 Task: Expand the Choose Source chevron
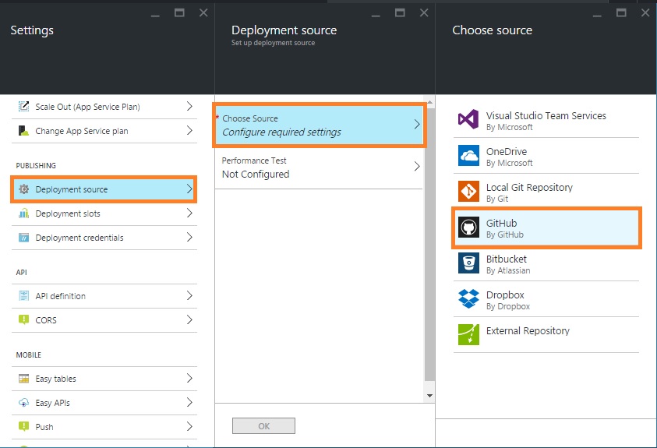point(416,125)
